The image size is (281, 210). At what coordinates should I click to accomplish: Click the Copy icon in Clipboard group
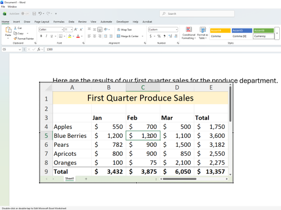point(15,34)
